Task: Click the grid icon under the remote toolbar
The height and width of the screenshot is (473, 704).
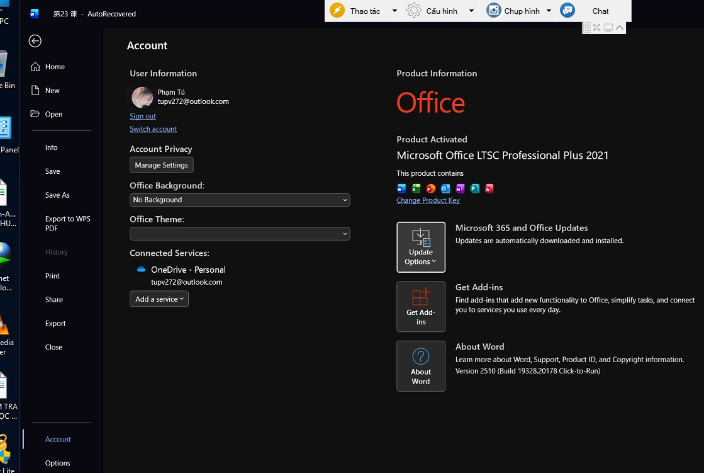Action: [586, 28]
